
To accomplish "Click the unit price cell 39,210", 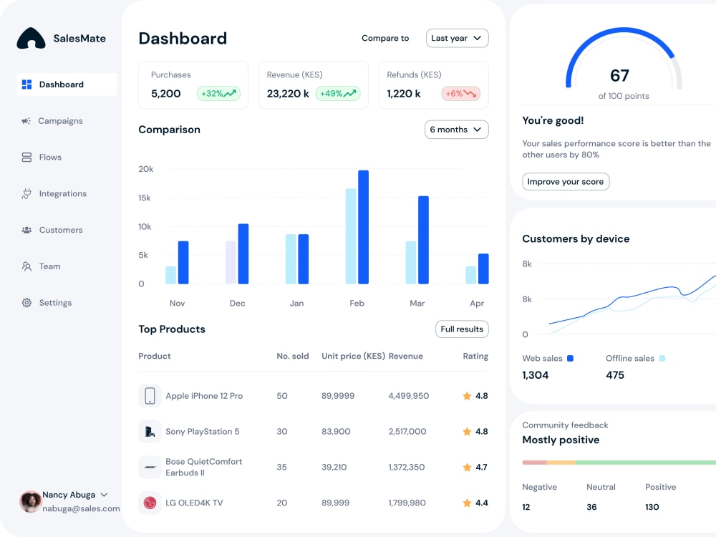I will [x=334, y=467].
